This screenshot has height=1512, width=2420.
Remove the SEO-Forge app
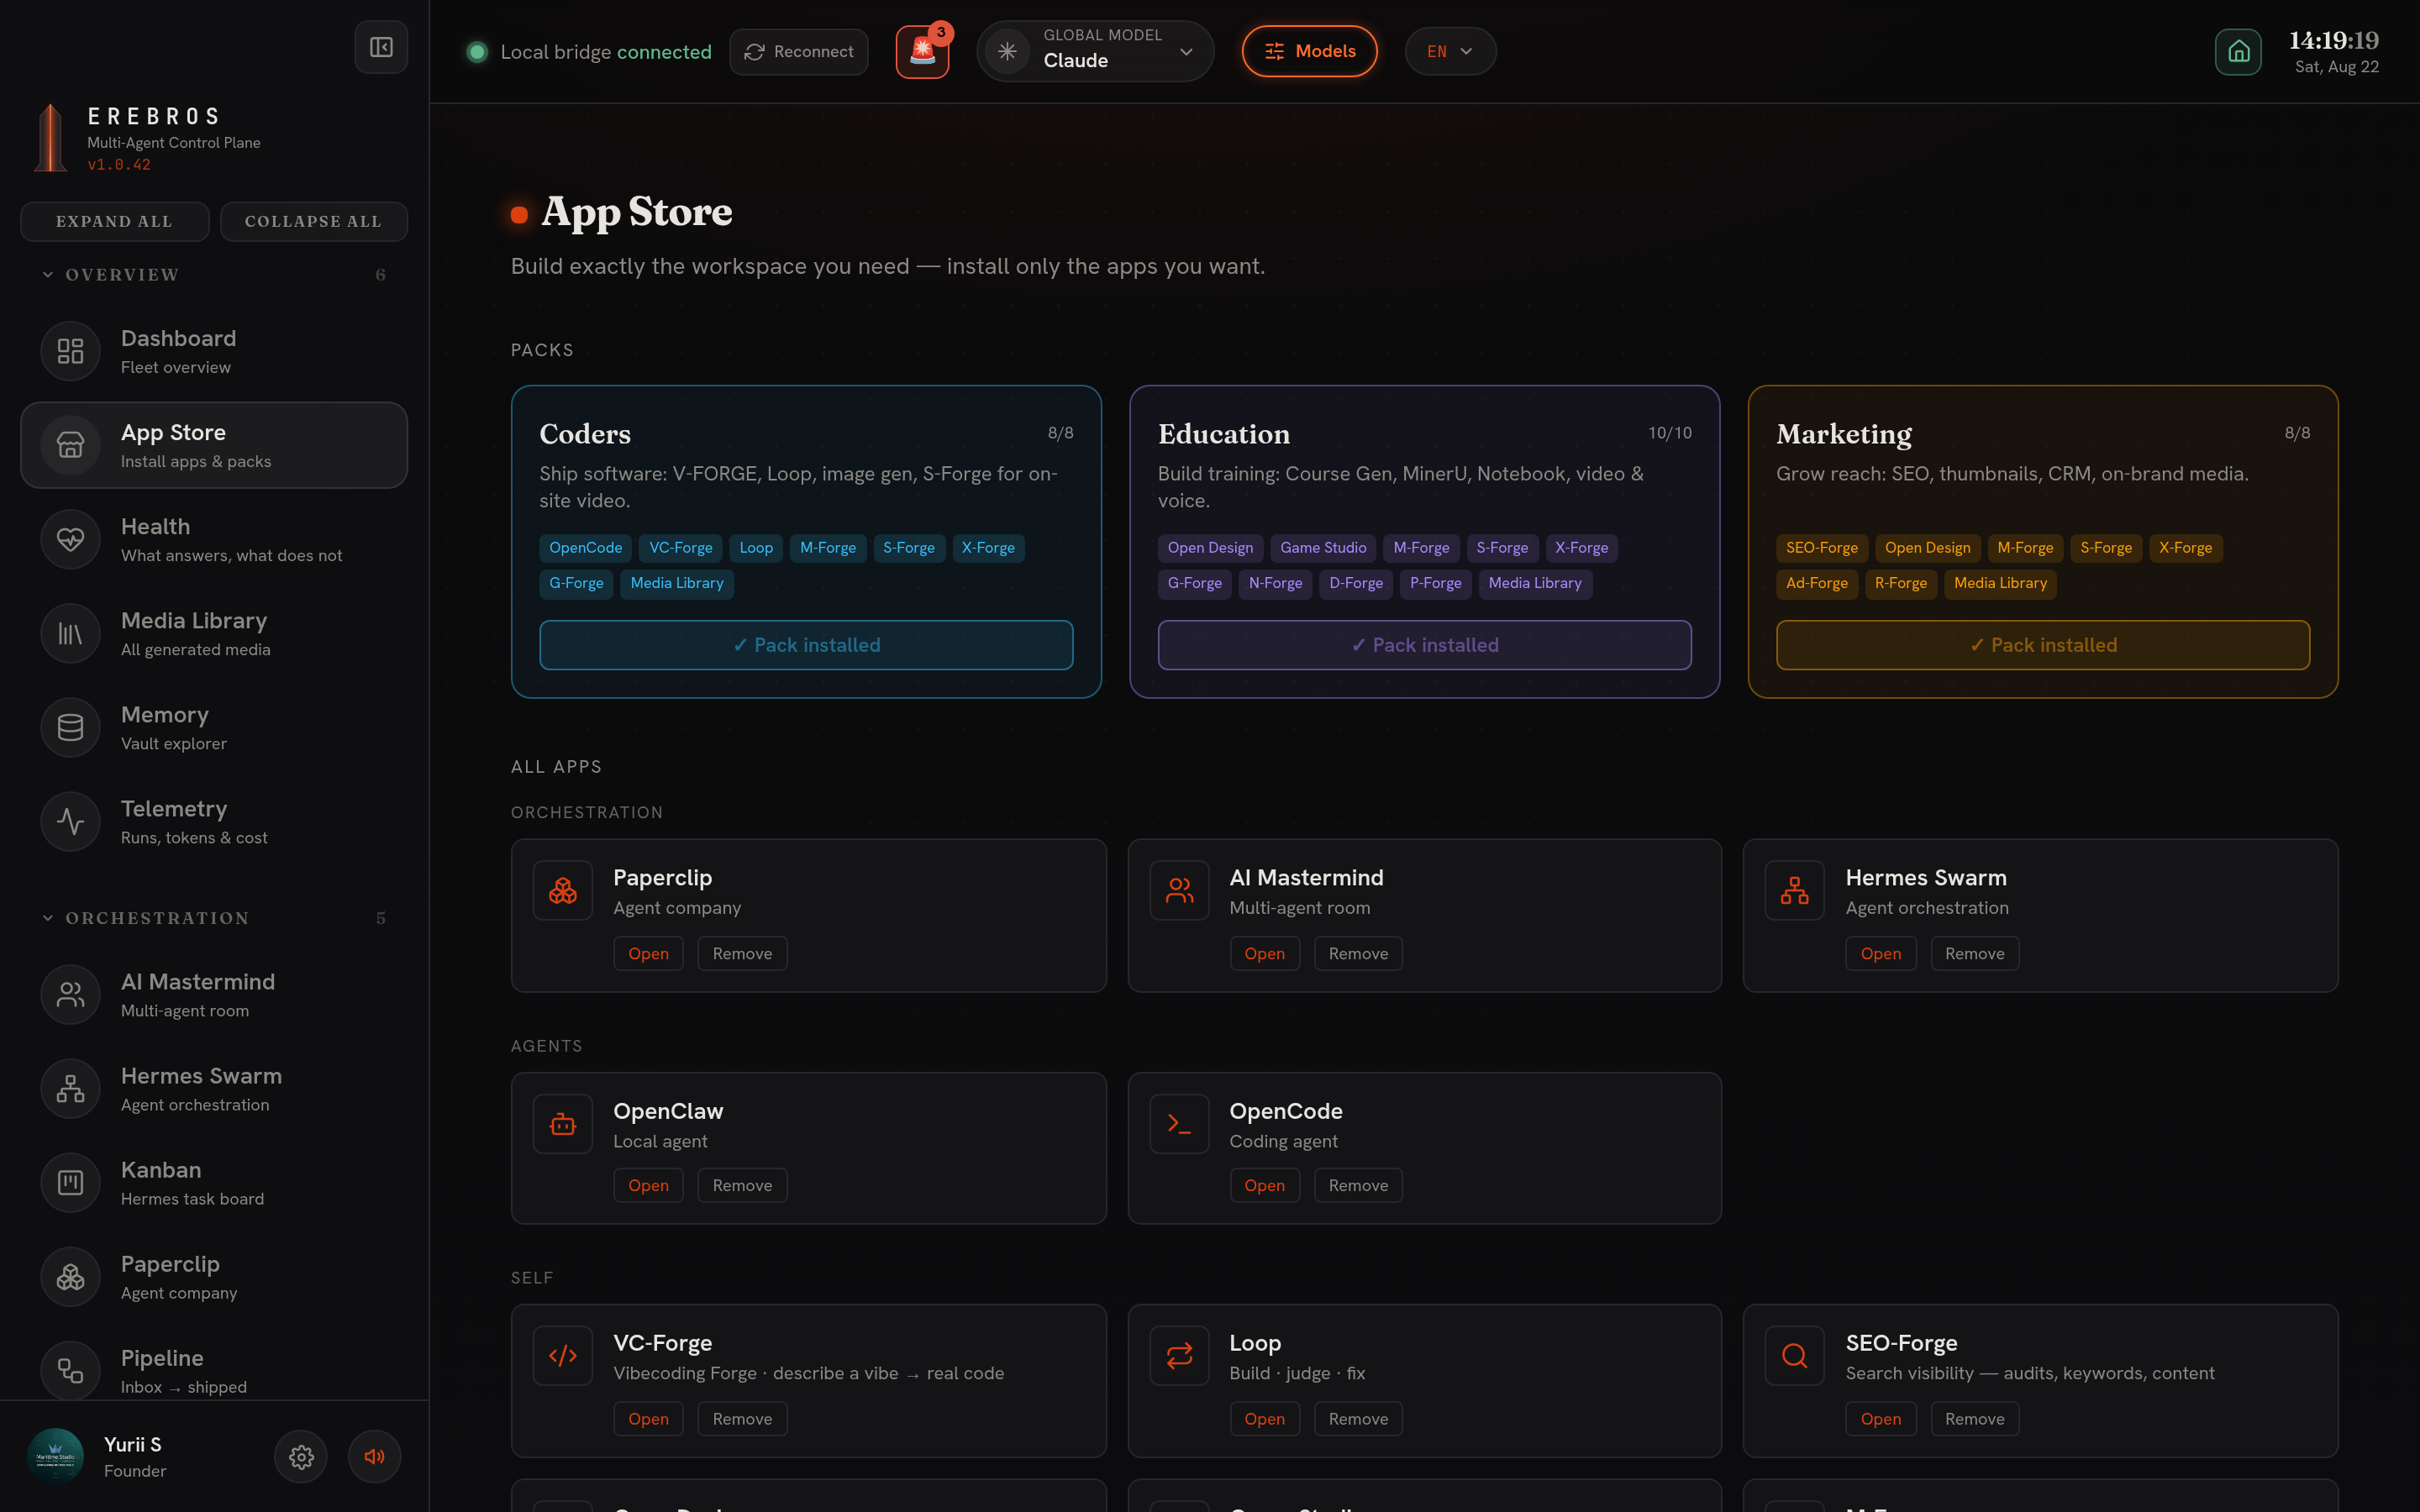(1974, 1420)
